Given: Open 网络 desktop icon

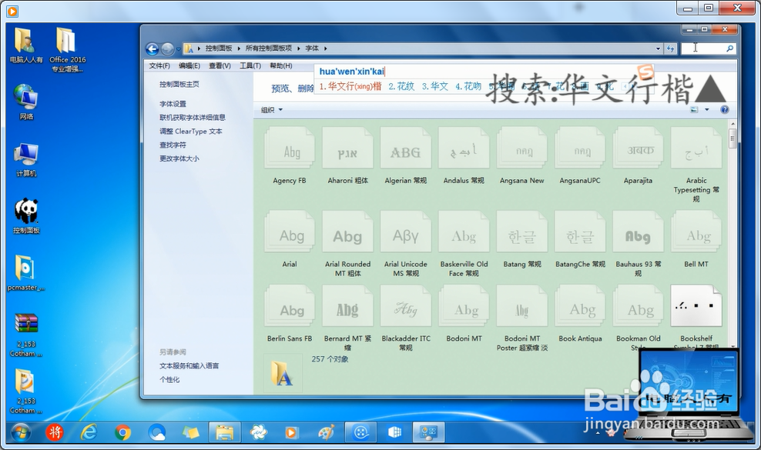Looking at the screenshot, I should (x=26, y=102).
